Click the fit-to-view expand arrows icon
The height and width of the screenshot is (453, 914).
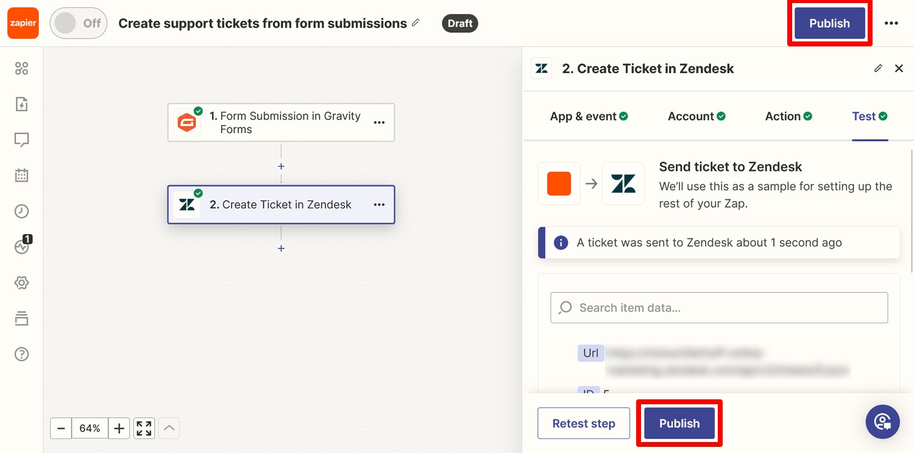(x=144, y=428)
